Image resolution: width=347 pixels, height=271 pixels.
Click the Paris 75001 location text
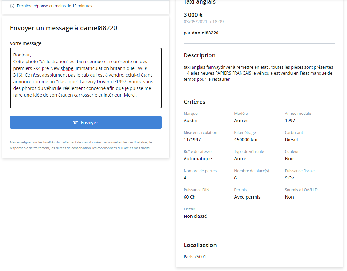coord(195,257)
